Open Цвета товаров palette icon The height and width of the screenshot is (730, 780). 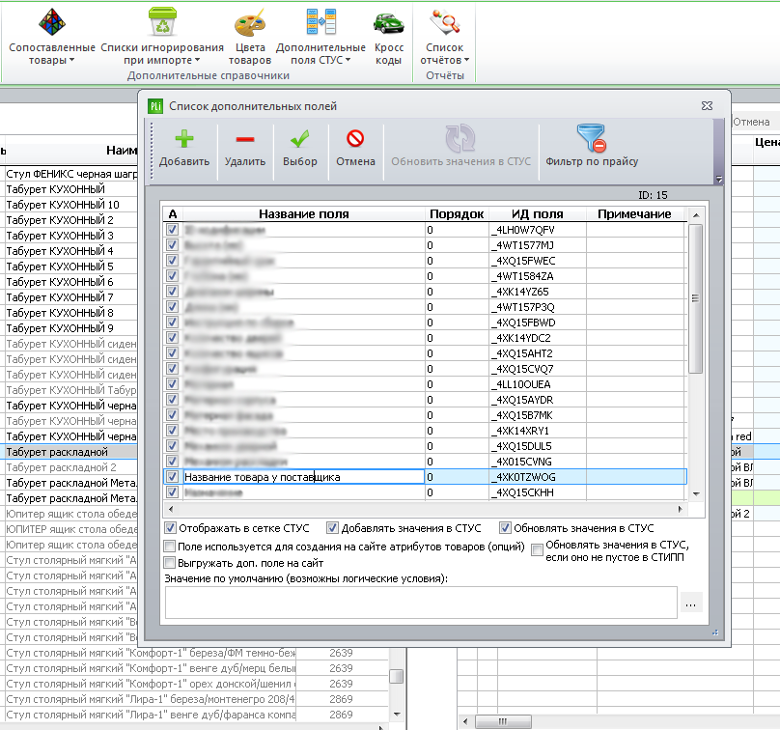point(250,22)
